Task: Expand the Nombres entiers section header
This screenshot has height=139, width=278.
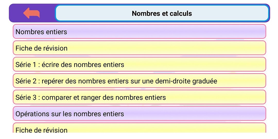Action: pos(139,32)
